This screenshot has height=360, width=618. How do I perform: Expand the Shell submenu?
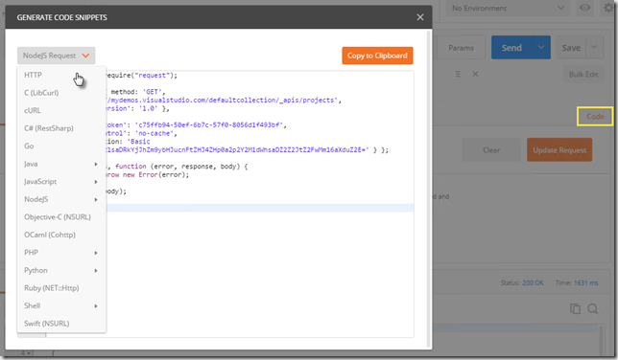pyautogui.click(x=61, y=305)
